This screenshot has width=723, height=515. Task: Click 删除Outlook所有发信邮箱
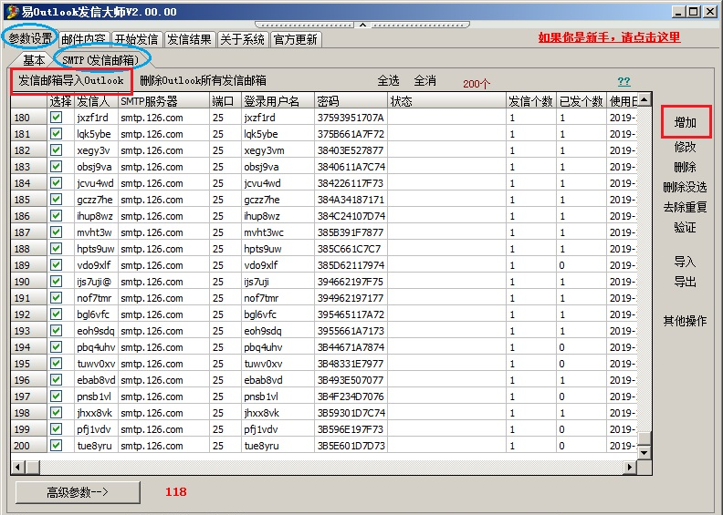[x=203, y=81]
